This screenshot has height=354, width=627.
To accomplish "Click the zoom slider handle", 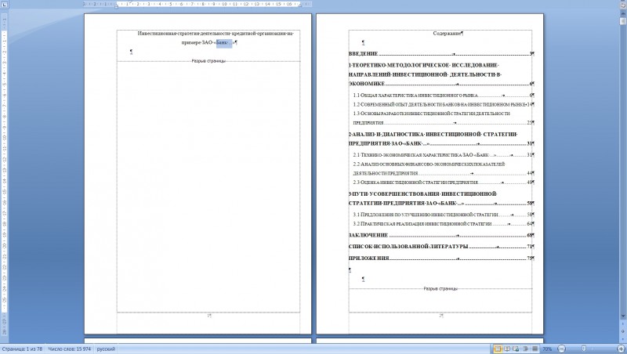I will point(583,349).
